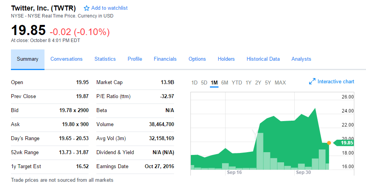Click the Volume value 38,464,700
This screenshot has height=188, width=366.
click(162, 124)
